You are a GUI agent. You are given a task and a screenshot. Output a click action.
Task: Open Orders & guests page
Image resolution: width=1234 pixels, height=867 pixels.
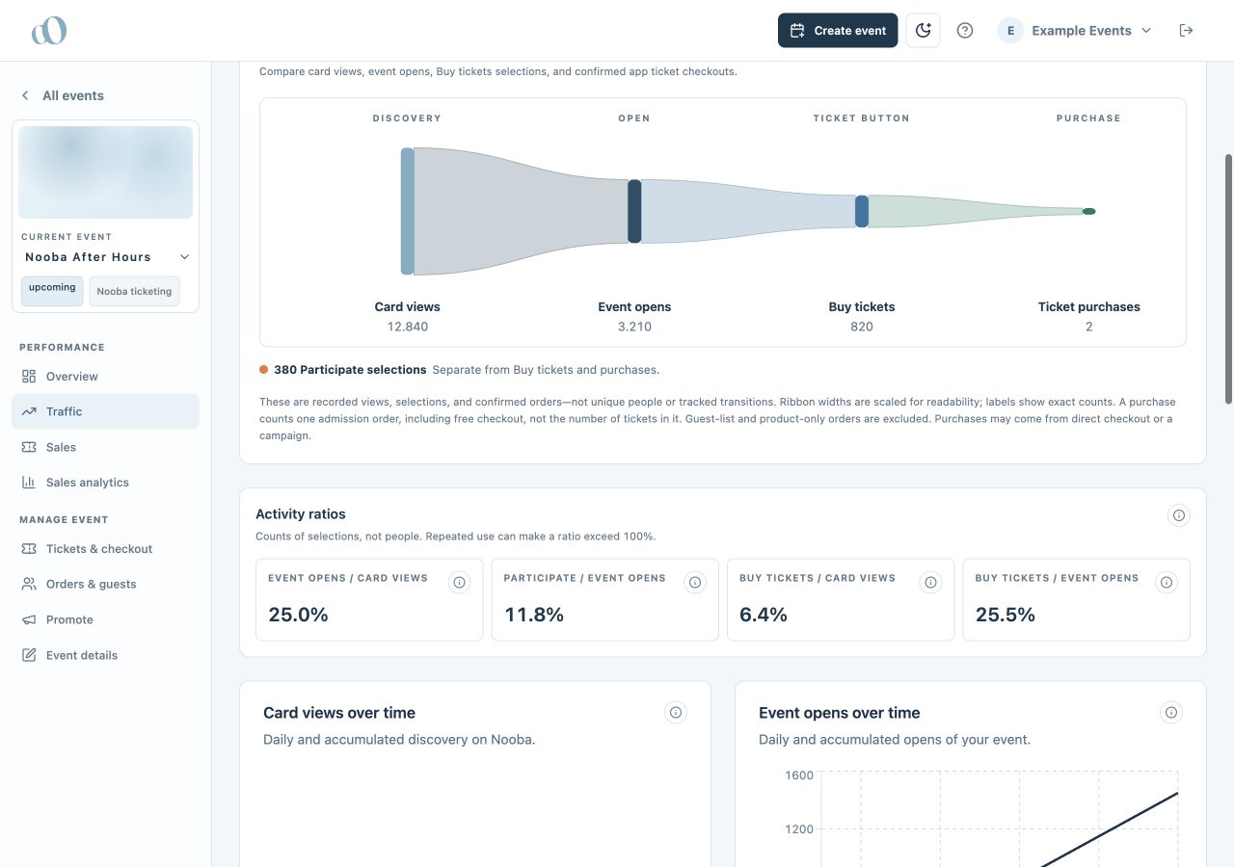tap(106, 584)
